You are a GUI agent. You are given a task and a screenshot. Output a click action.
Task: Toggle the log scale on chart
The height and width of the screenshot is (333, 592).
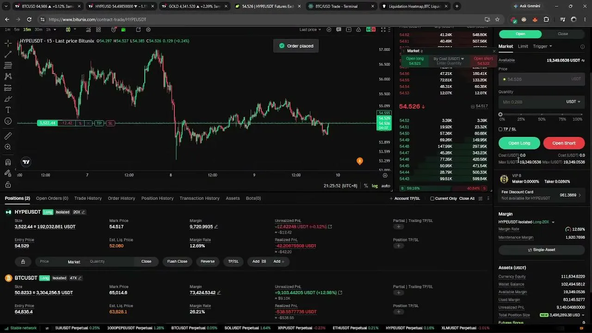375,186
